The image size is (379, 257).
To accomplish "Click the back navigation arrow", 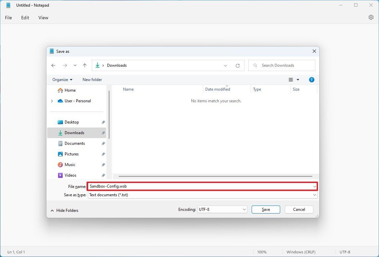I will [x=53, y=65].
